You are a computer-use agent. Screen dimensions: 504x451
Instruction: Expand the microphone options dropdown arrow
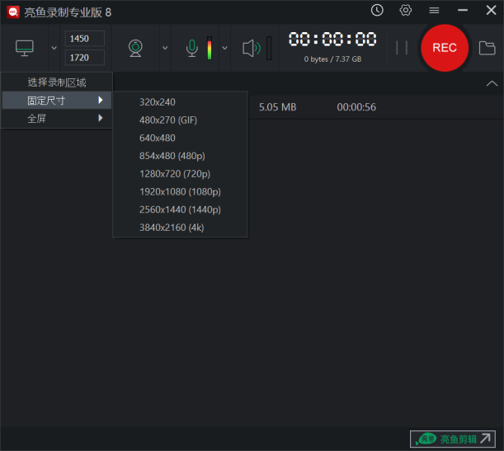click(x=224, y=48)
